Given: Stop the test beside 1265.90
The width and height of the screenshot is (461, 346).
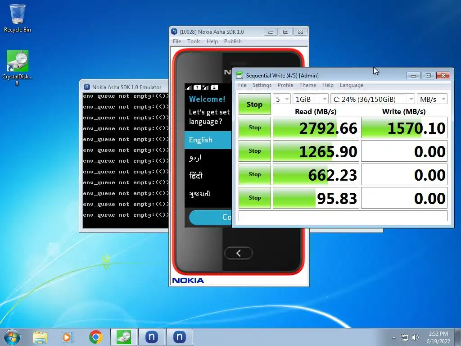Looking at the screenshot, I should [x=255, y=151].
